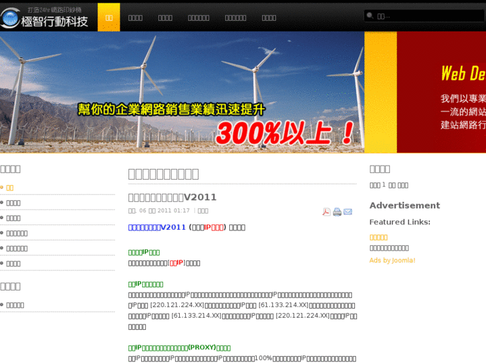Open the last item in the top navigation bar

click(269, 17)
